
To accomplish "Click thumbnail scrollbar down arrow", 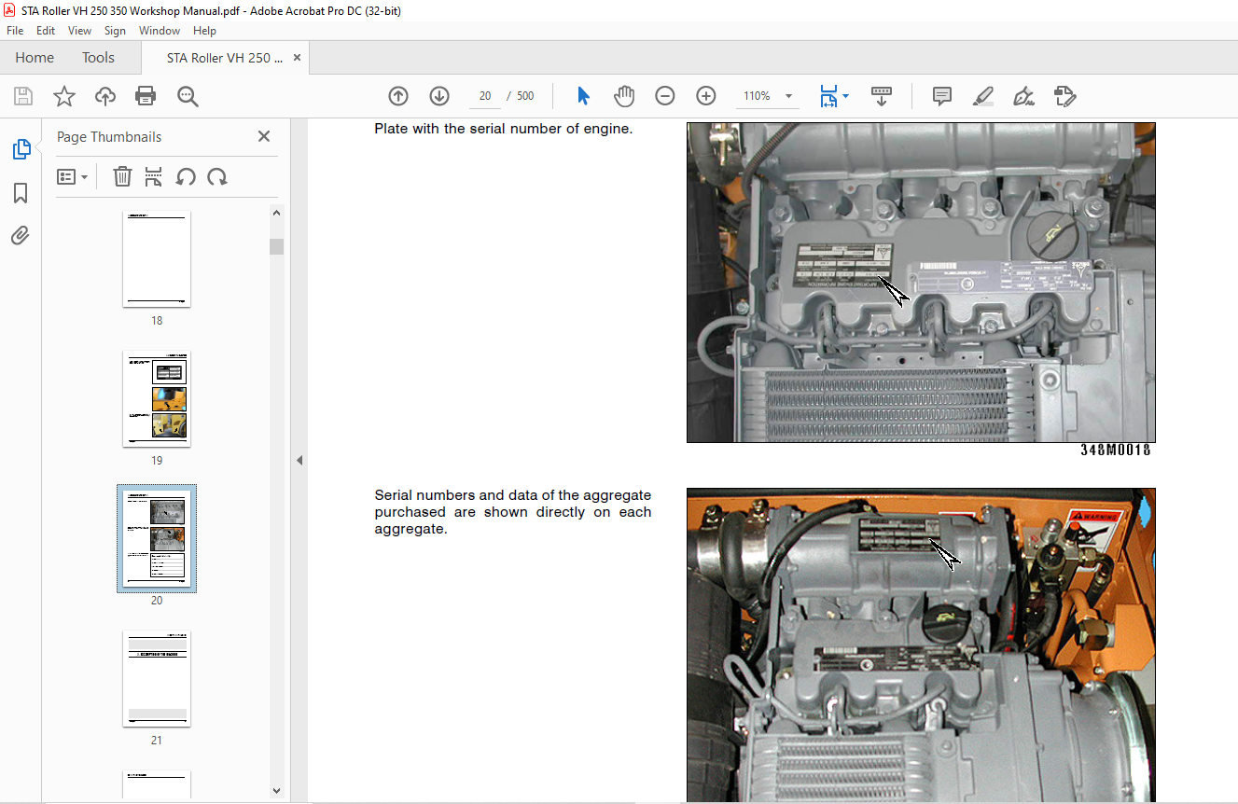I will (276, 790).
